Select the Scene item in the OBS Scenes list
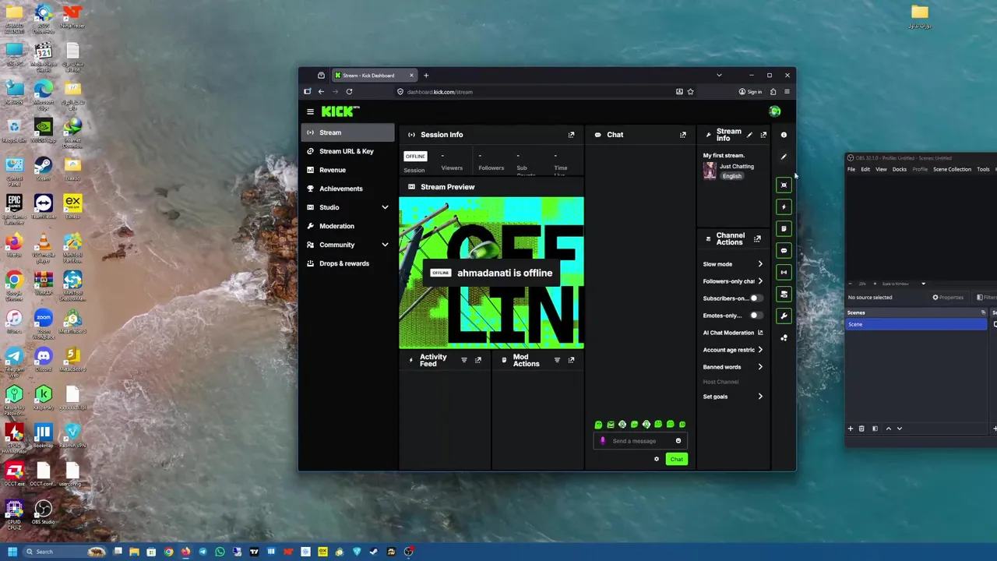This screenshot has height=561, width=997. 917,324
